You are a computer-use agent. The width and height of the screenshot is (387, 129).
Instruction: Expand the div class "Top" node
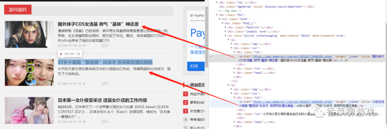[217, 2]
